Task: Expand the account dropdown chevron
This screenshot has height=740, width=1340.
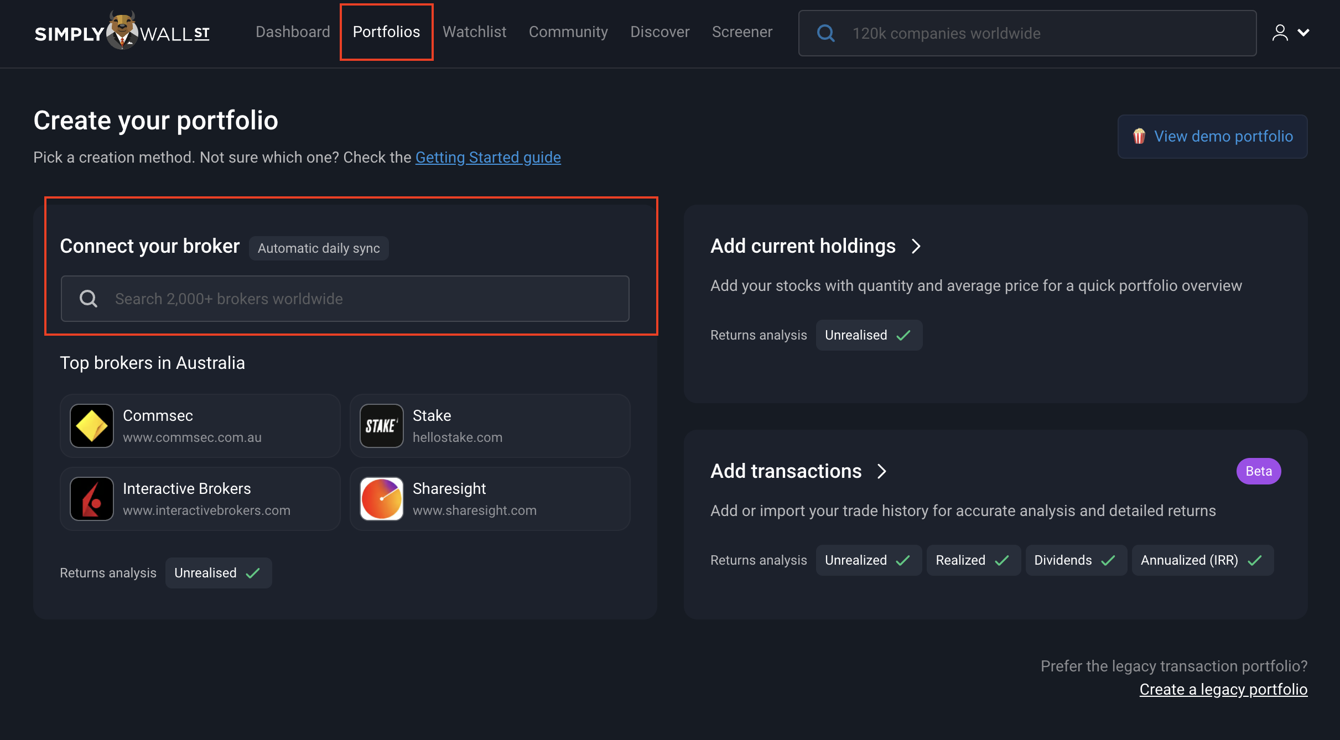Action: (1303, 33)
